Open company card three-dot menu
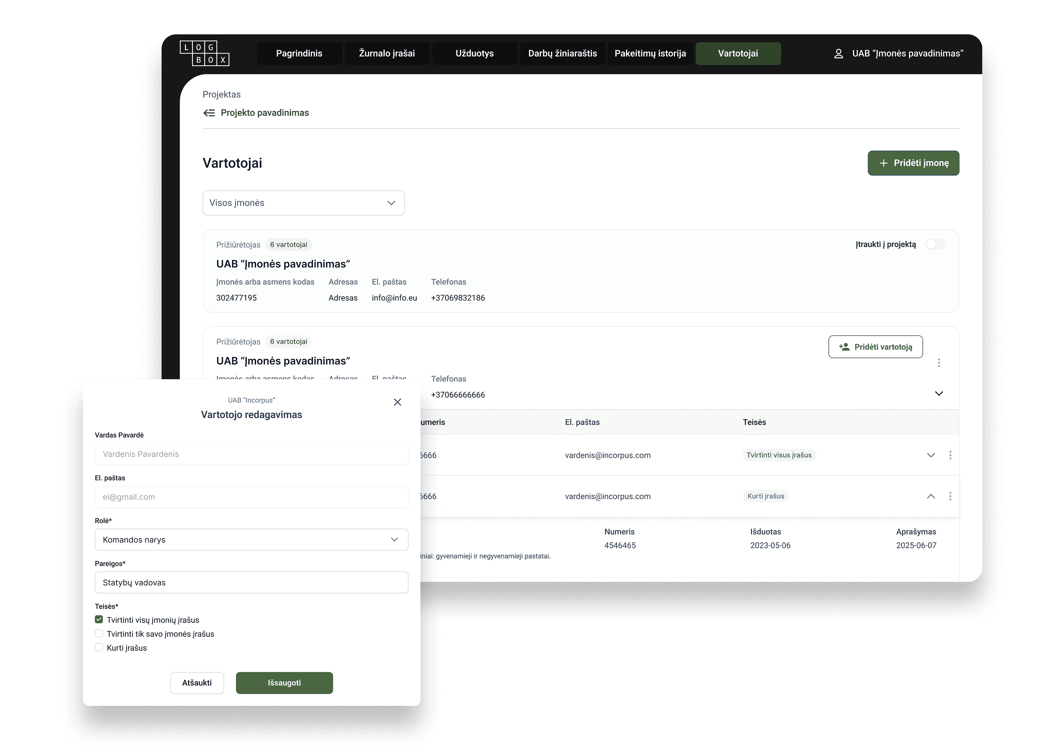1064x752 pixels. point(939,362)
